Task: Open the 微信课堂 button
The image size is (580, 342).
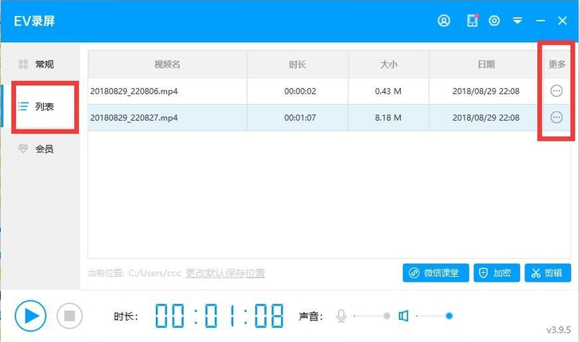Action: tap(436, 273)
